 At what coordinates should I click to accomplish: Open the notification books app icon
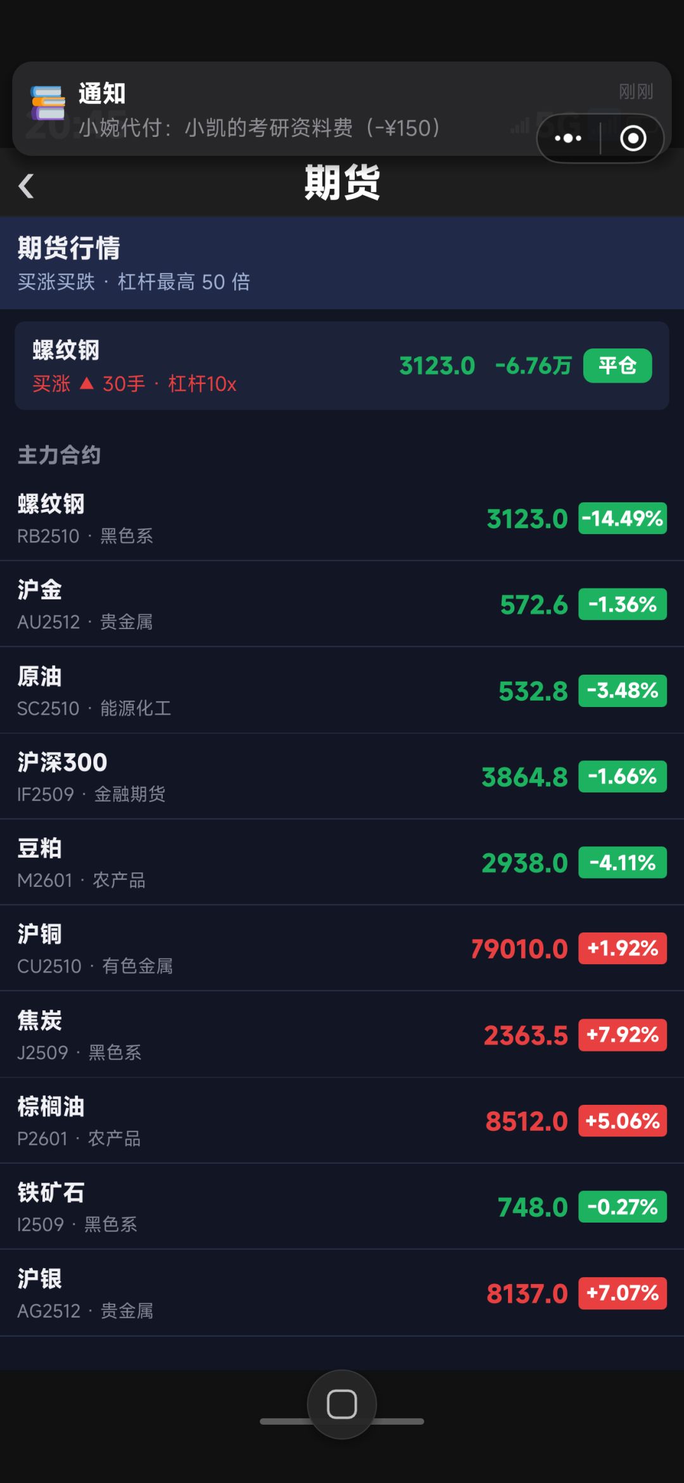pos(48,103)
